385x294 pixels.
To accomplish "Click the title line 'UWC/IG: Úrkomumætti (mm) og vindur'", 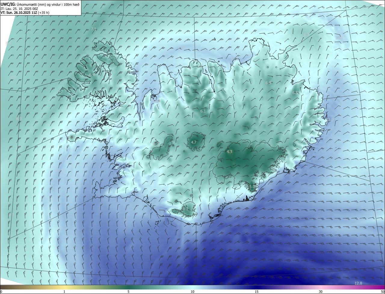I will [x=40, y=4].
